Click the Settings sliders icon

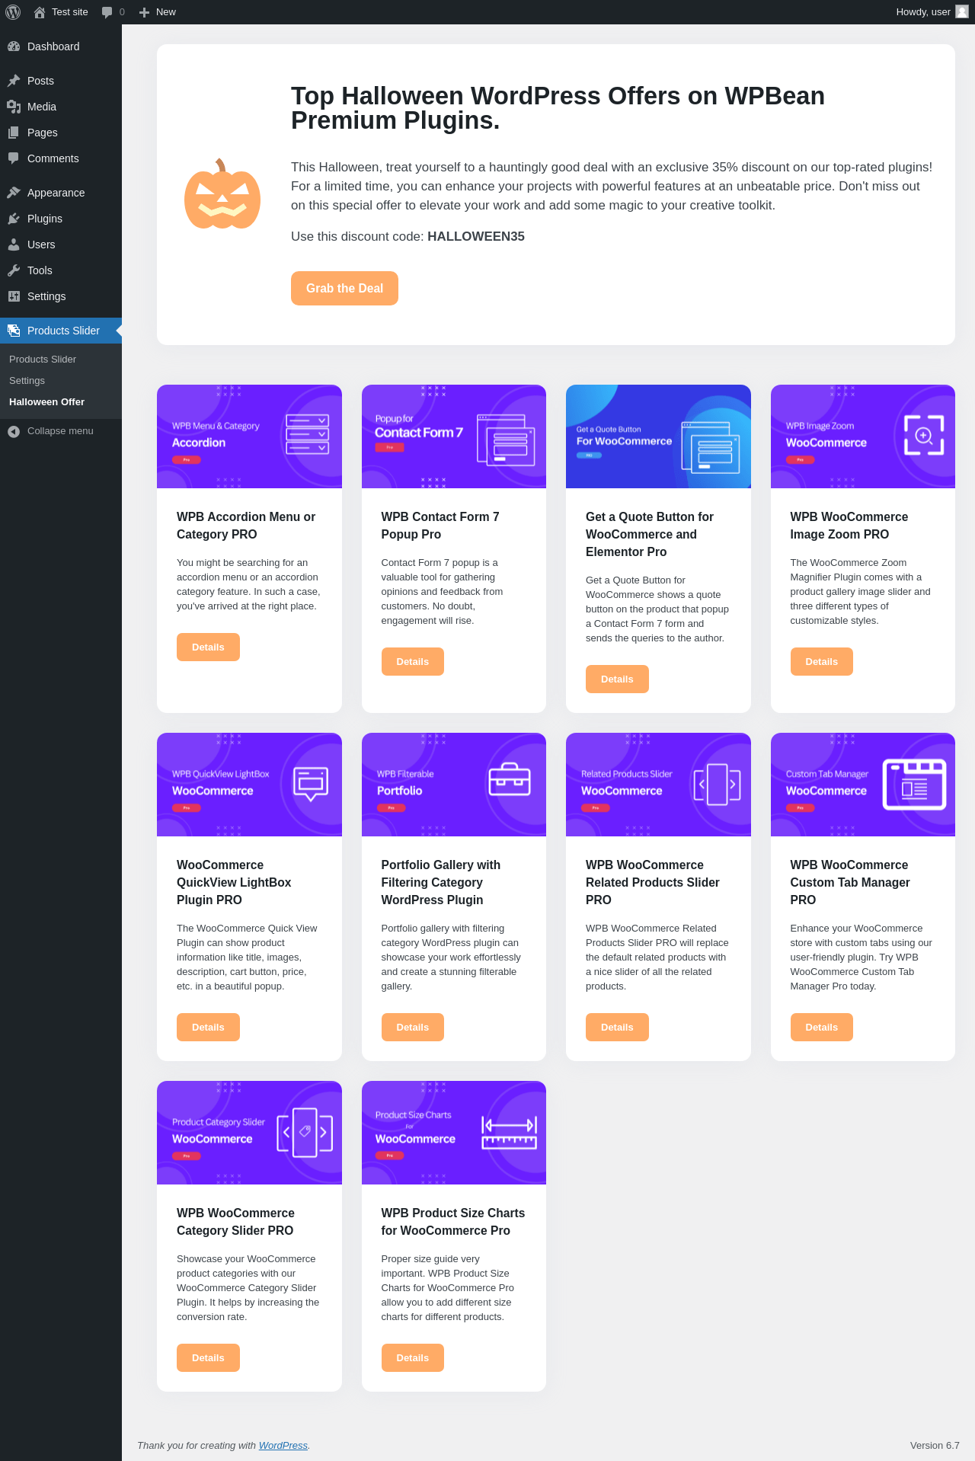(x=14, y=296)
